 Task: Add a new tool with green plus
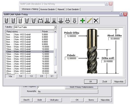[83, 21]
